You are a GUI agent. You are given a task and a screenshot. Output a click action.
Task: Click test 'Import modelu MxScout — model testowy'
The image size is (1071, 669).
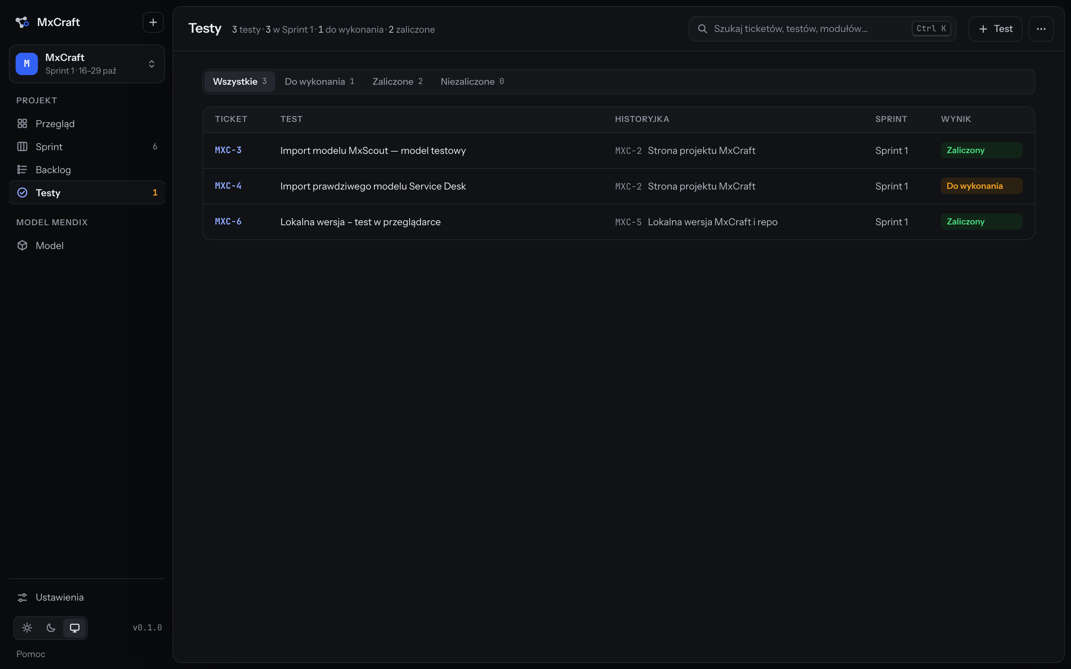[373, 151]
